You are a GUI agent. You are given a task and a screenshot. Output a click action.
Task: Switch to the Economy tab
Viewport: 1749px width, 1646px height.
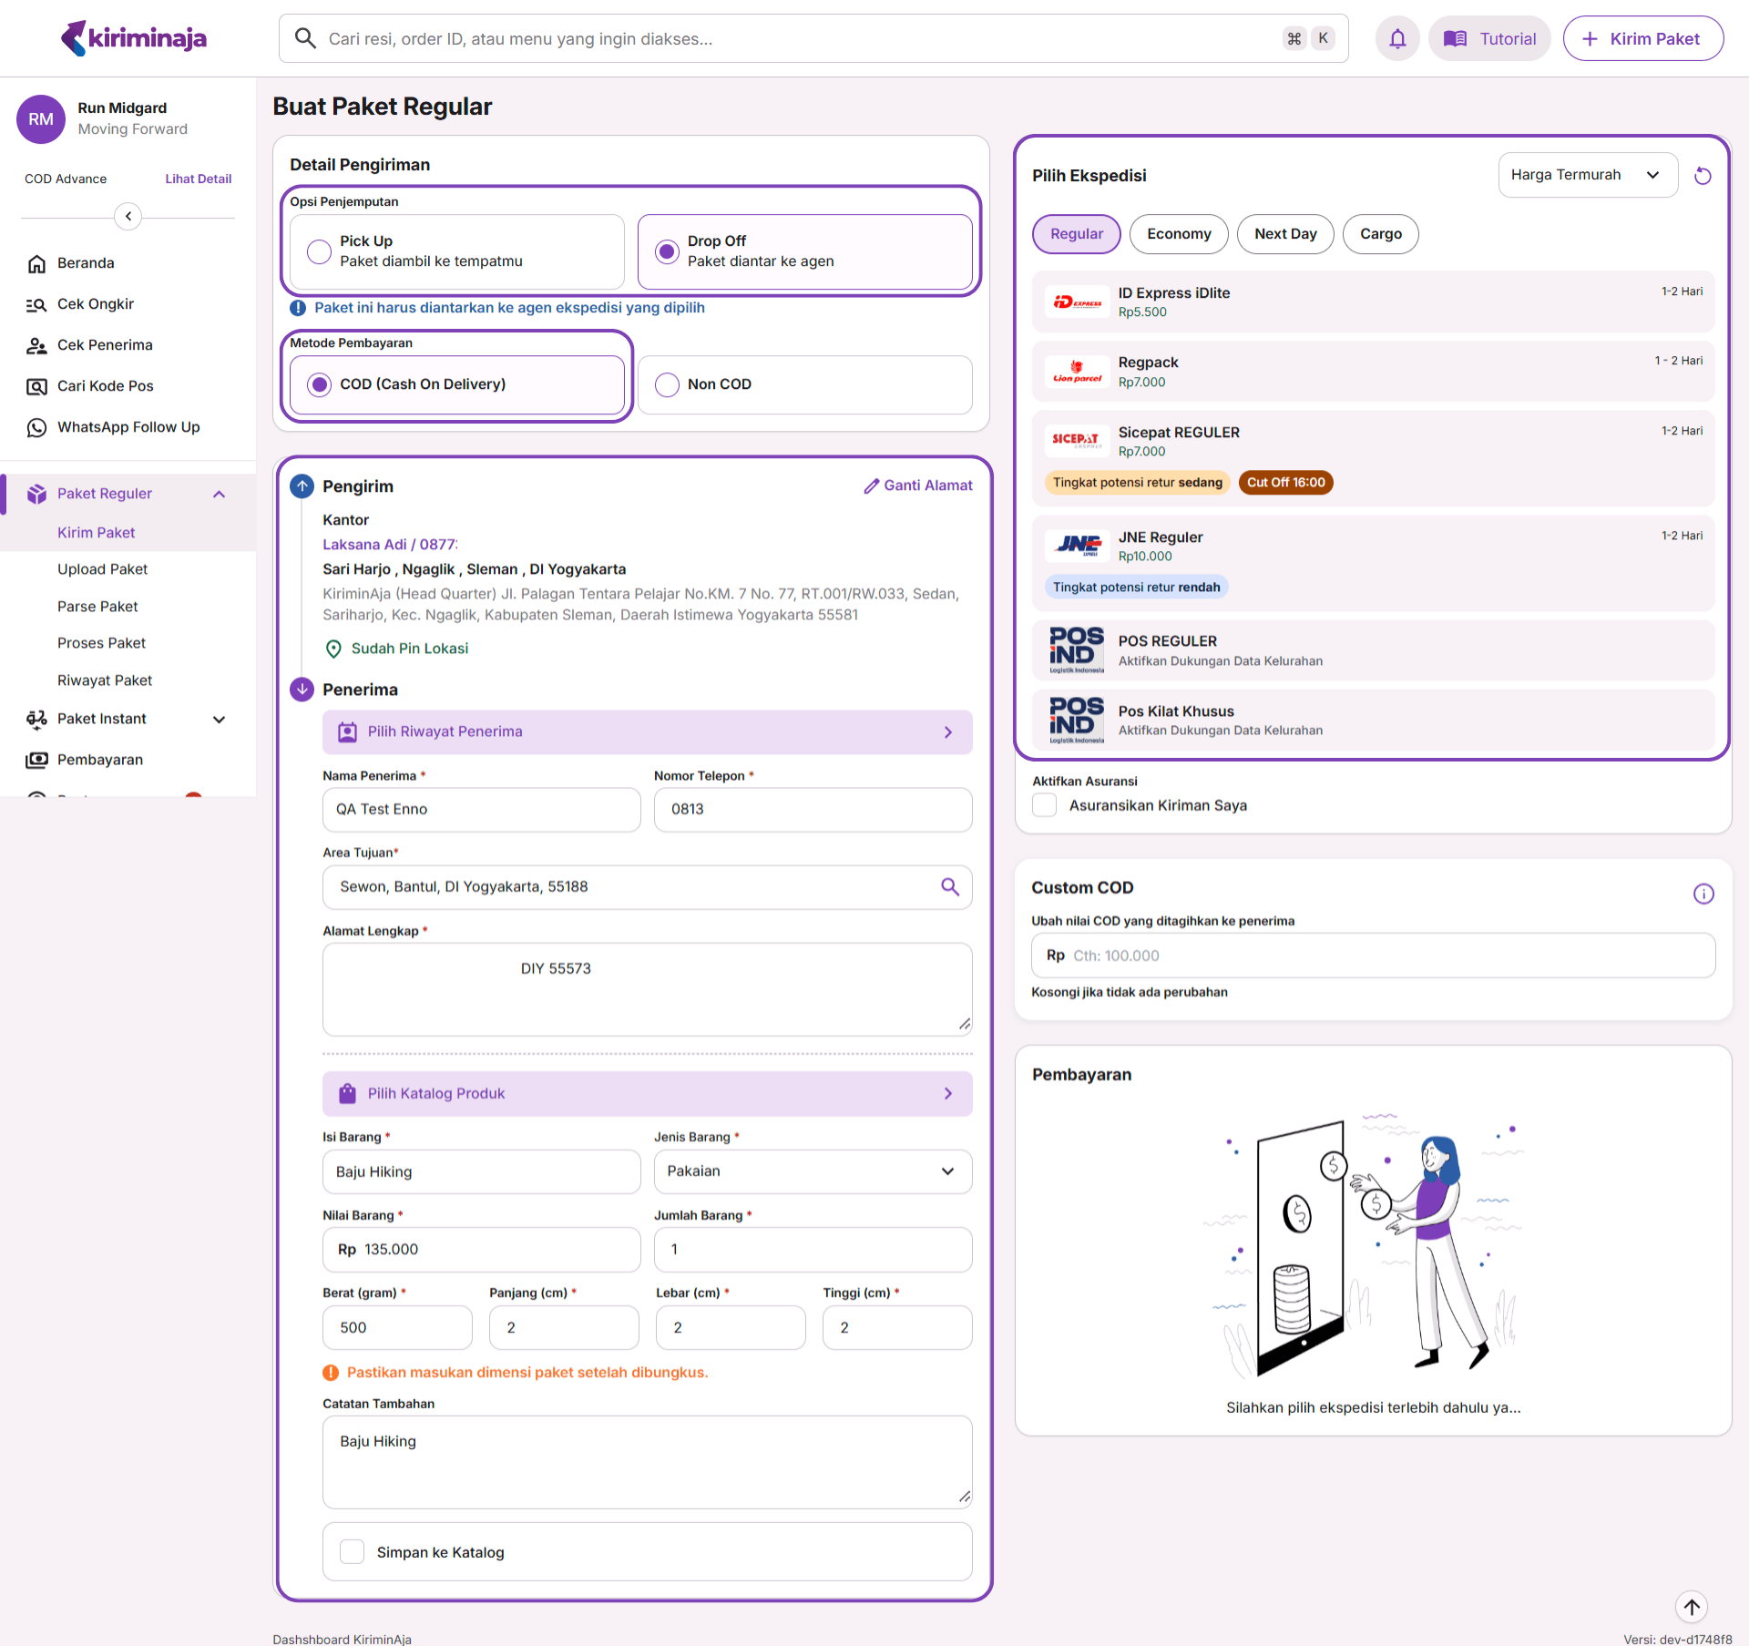[1178, 234]
